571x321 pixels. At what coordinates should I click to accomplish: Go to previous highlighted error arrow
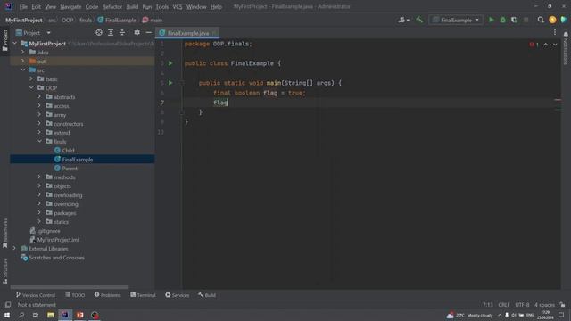(545, 45)
